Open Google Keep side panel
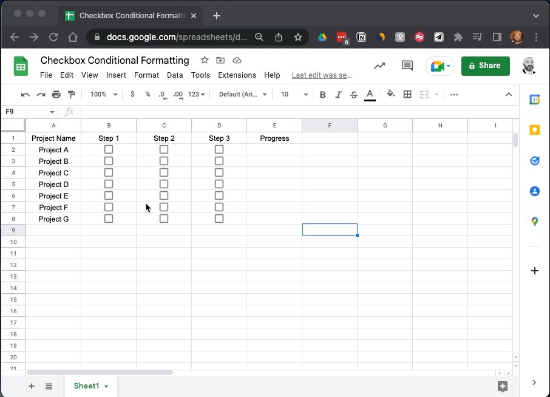 pyautogui.click(x=534, y=130)
